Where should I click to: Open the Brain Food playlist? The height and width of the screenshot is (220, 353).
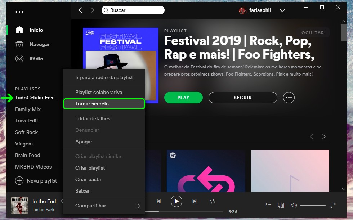[28, 155]
